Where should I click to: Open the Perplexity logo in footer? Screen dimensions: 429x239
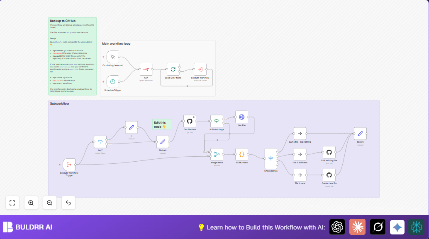(417, 227)
